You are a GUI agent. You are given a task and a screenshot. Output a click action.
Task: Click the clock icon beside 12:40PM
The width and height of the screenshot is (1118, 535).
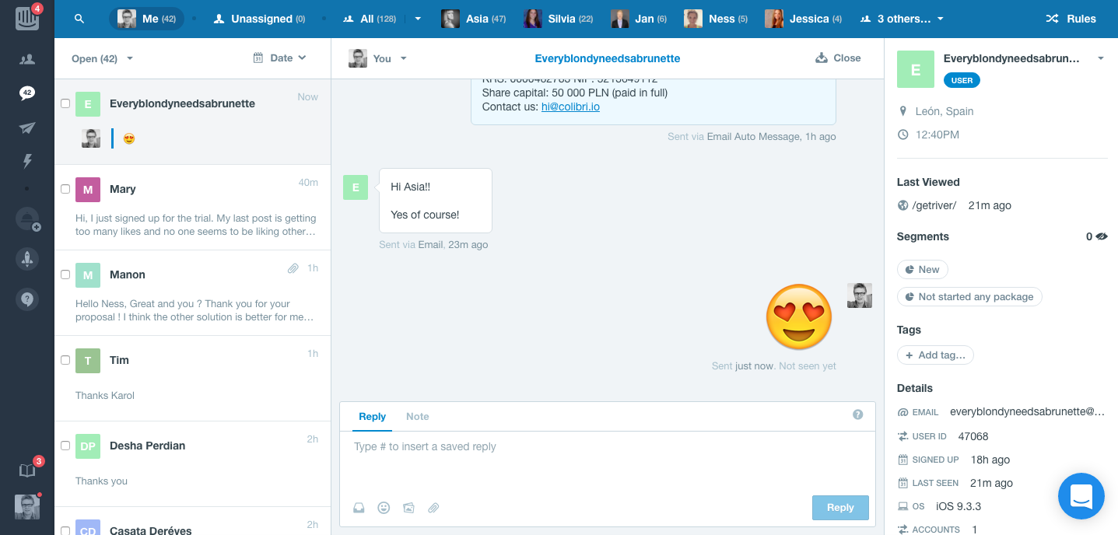pos(903,135)
